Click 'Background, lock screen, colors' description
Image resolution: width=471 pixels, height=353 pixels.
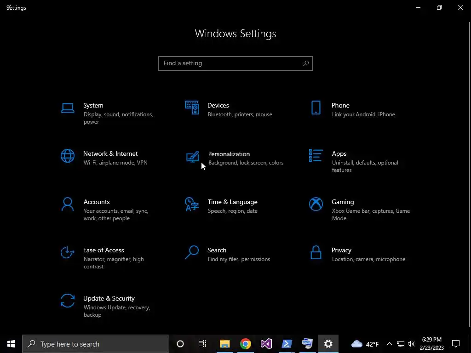(x=246, y=163)
